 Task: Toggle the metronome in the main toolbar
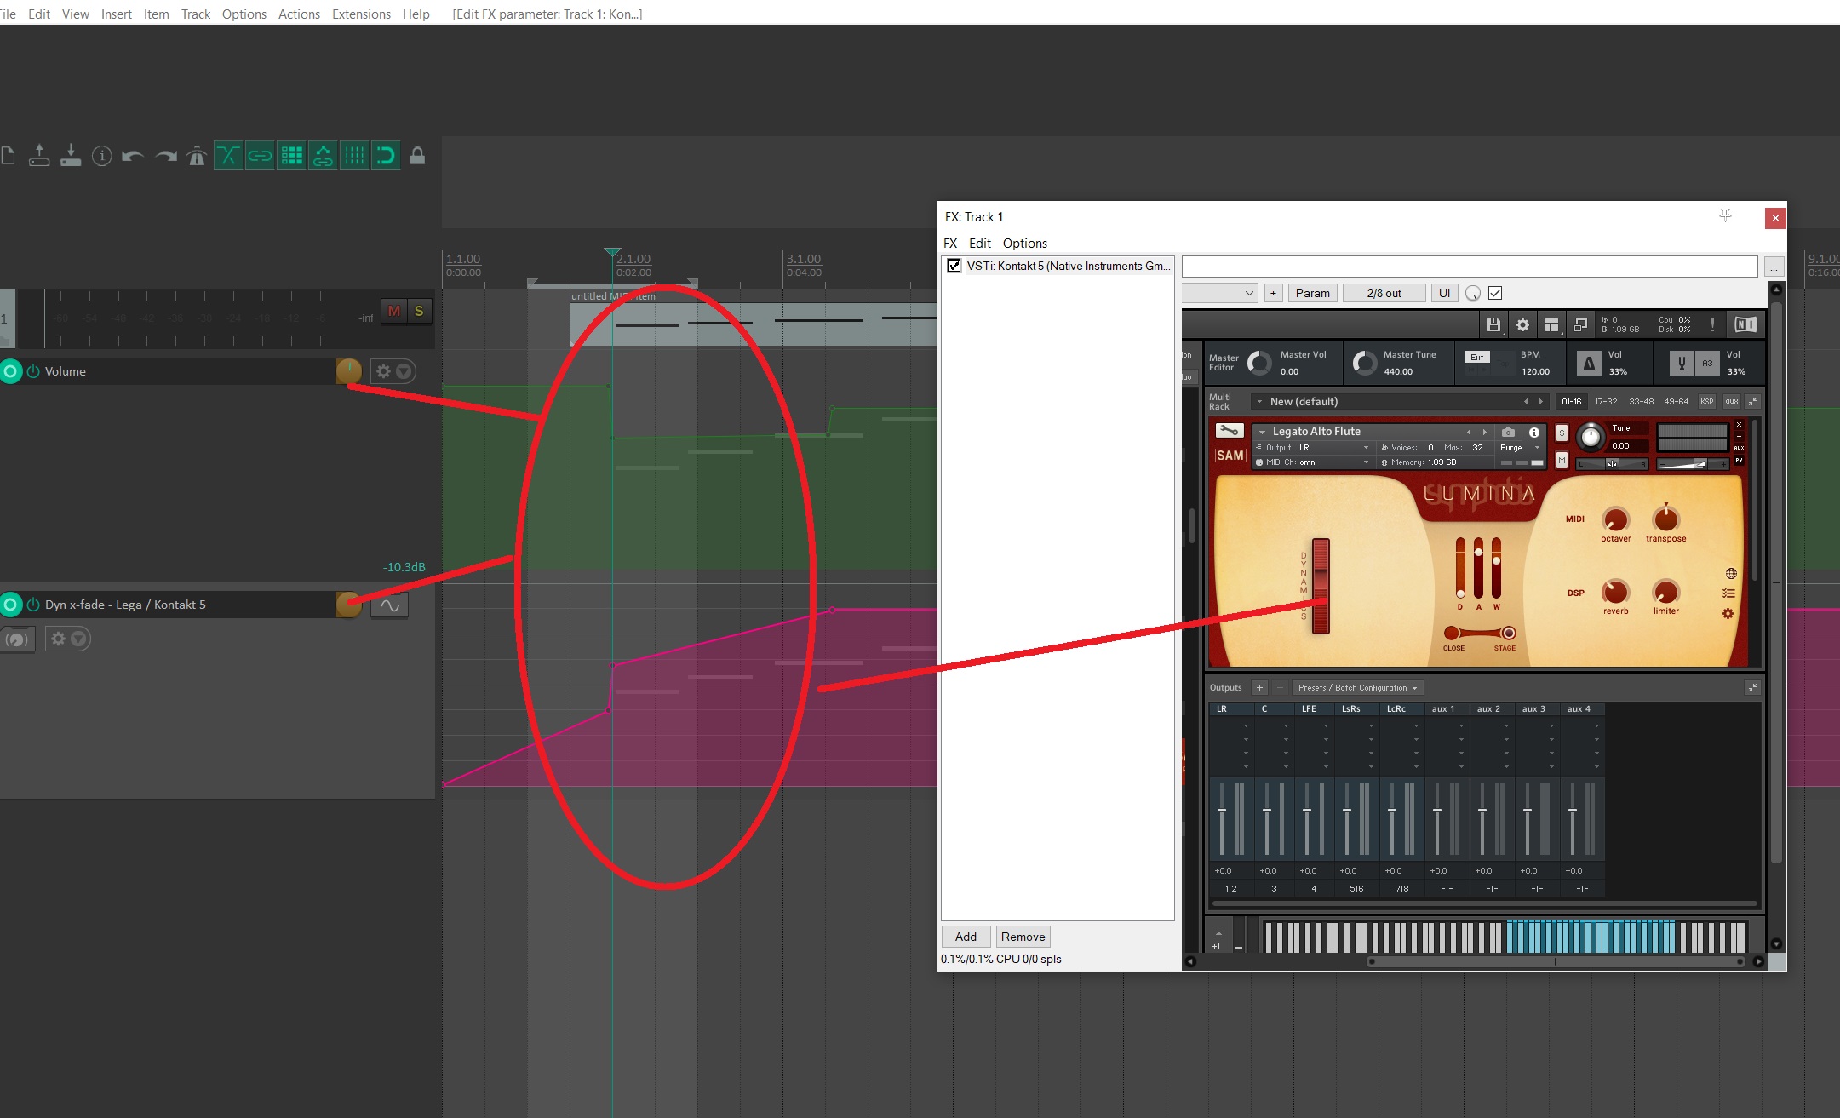click(197, 156)
